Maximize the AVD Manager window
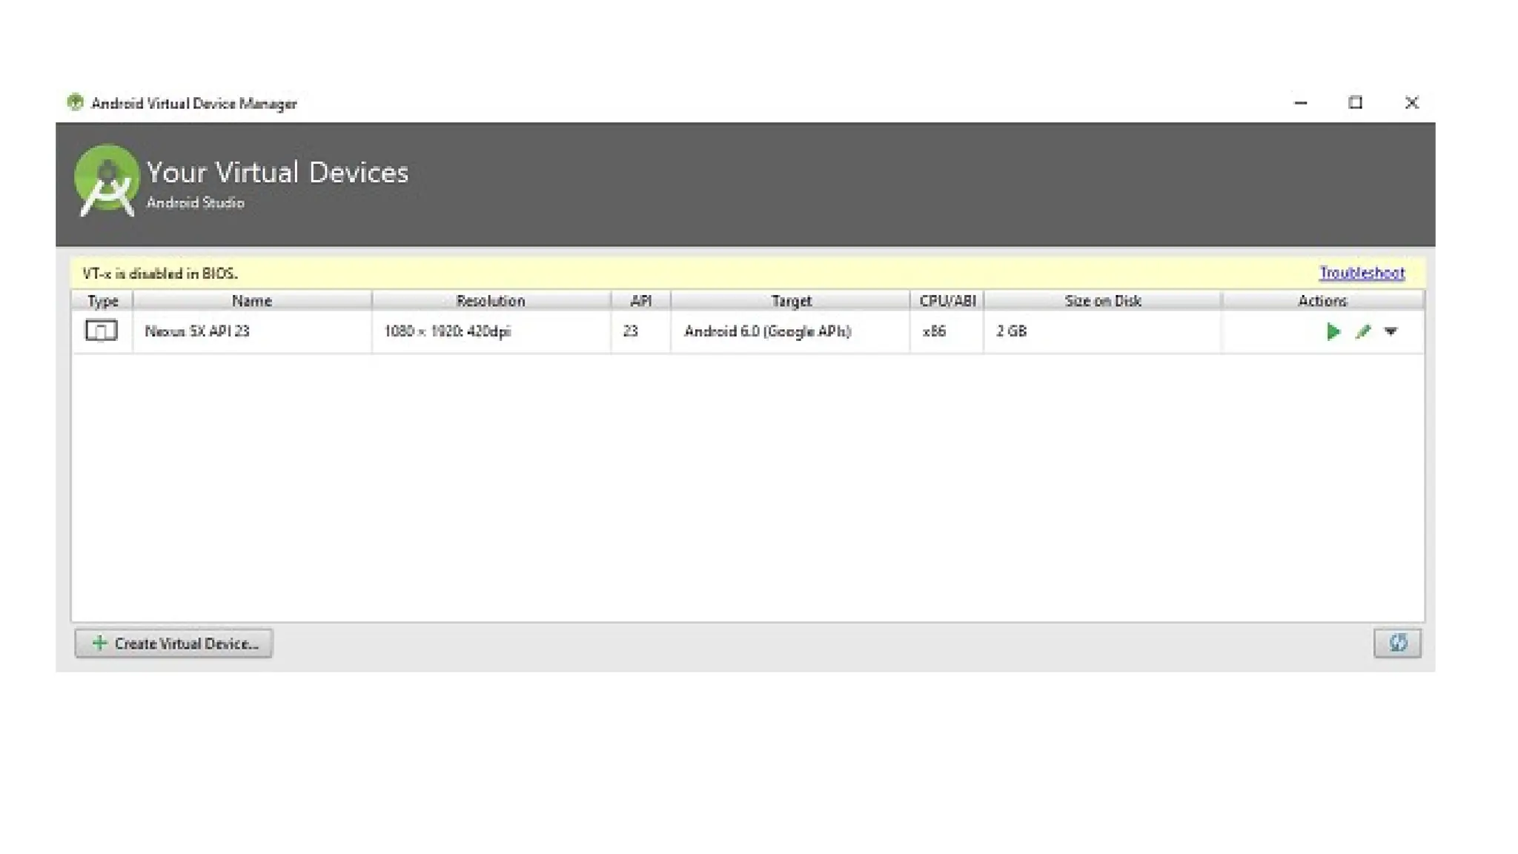The height and width of the screenshot is (854, 1518). click(1355, 102)
